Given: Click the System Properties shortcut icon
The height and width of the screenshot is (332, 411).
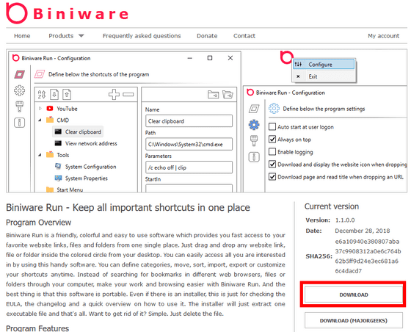Looking at the screenshot, I should 58,178.
